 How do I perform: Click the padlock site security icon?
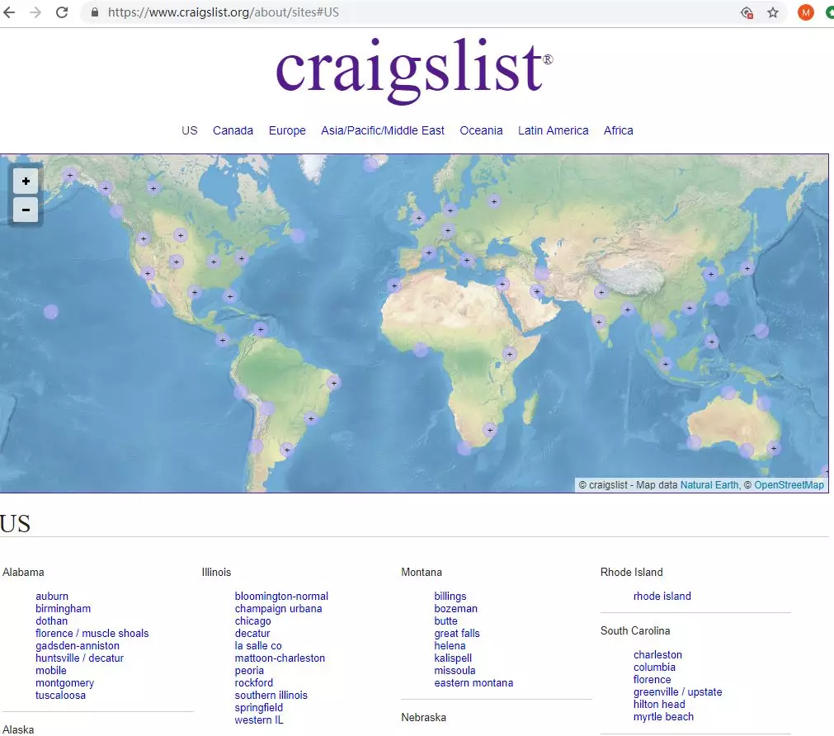(x=95, y=12)
